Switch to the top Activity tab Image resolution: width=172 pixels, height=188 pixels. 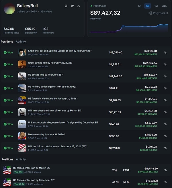coord(21,42)
